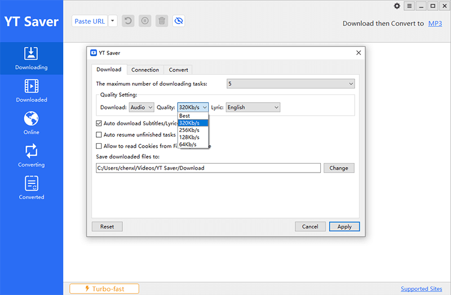Click the resume all downloads icon
The height and width of the screenshot is (295, 451).
[x=129, y=21]
